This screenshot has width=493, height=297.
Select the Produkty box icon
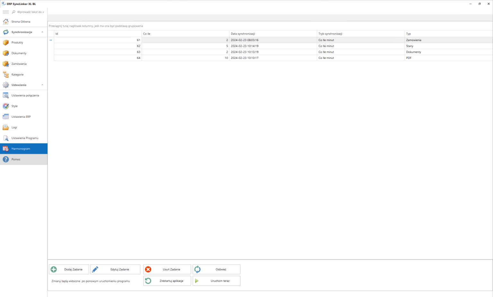pyautogui.click(x=5, y=42)
